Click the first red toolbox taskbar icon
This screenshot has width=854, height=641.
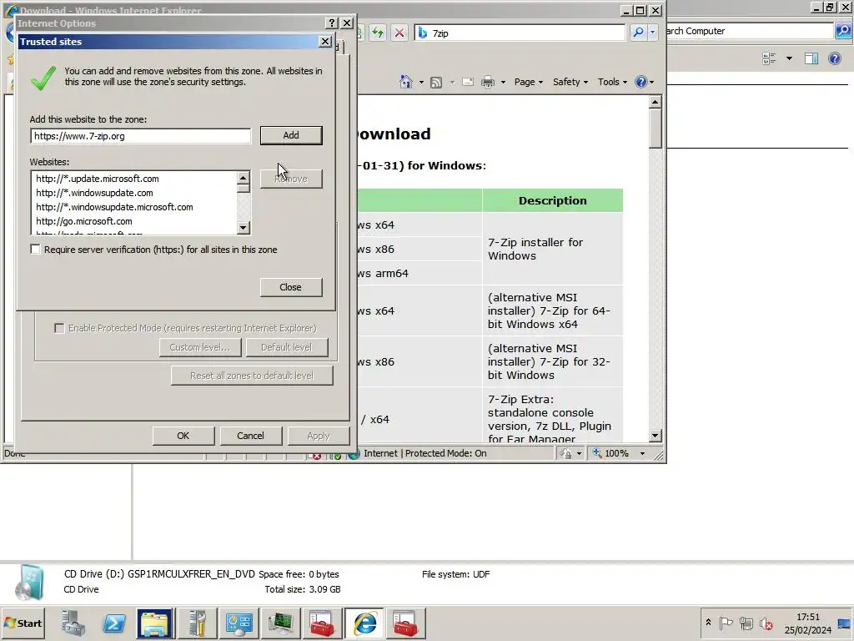pos(322,623)
